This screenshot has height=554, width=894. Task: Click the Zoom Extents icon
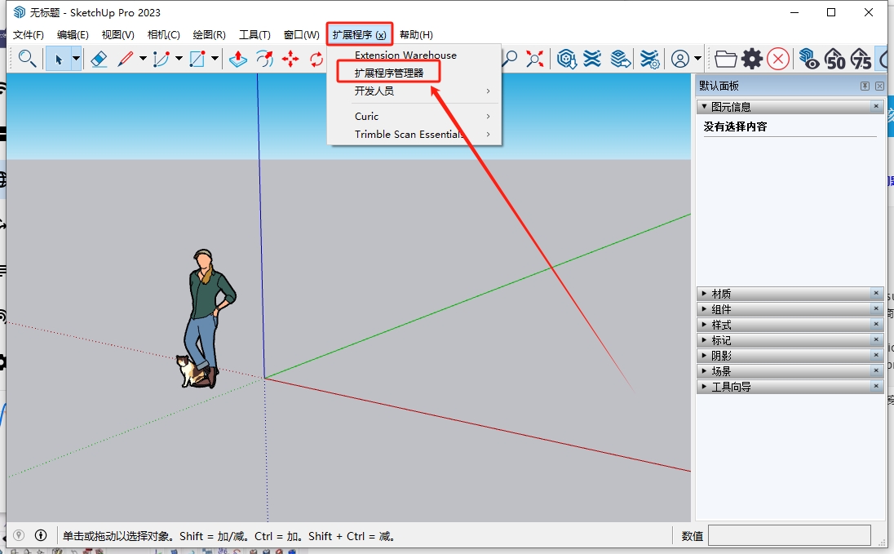point(535,59)
